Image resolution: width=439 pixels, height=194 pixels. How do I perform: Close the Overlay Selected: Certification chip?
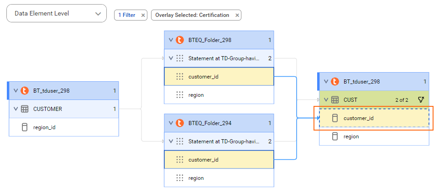237,16
